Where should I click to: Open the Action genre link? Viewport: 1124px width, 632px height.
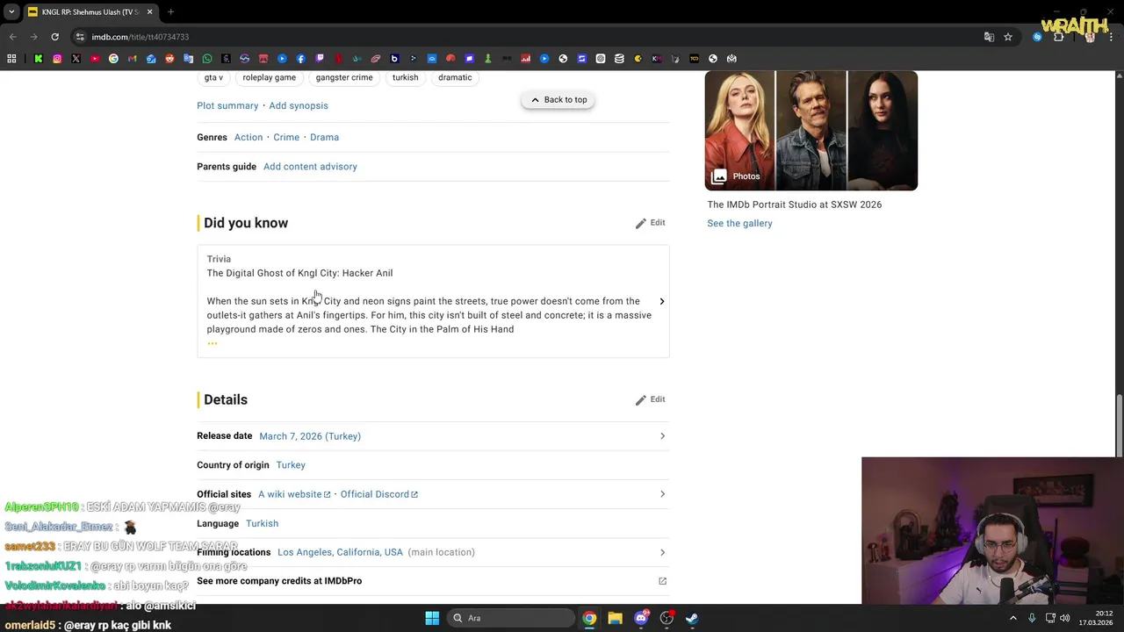click(249, 138)
